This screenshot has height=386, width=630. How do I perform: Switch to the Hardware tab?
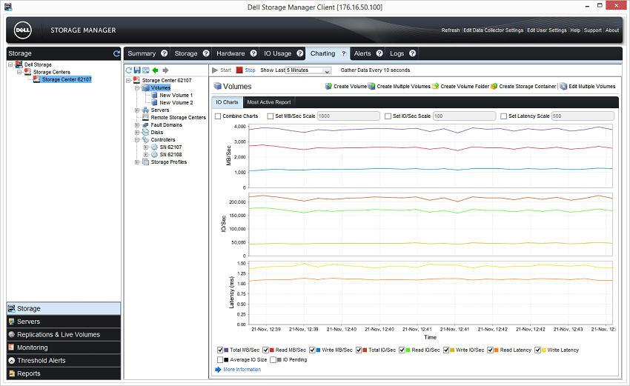pos(231,53)
